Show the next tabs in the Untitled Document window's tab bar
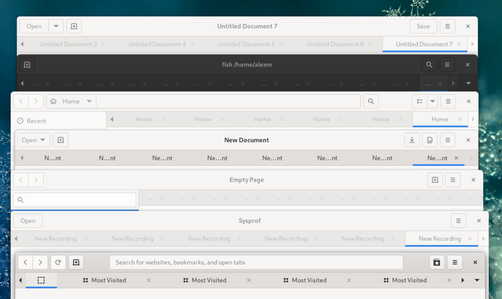502x299 pixels. 473,44
